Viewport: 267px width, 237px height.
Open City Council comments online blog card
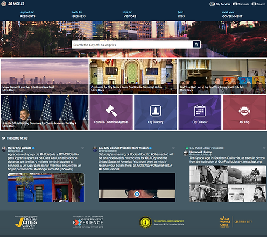click(133, 76)
